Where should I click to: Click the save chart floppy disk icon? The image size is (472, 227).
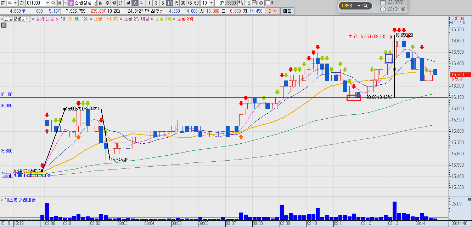254,3
